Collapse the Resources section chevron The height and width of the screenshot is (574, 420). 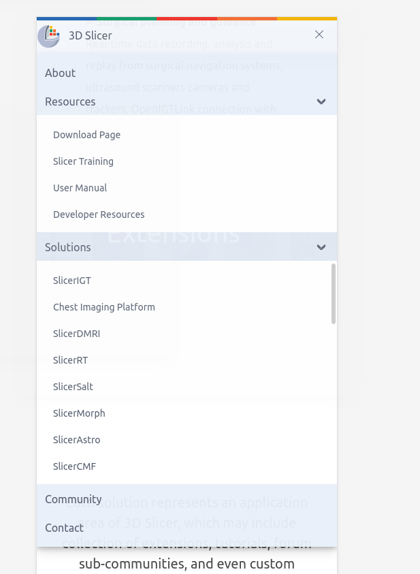click(x=321, y=101)
